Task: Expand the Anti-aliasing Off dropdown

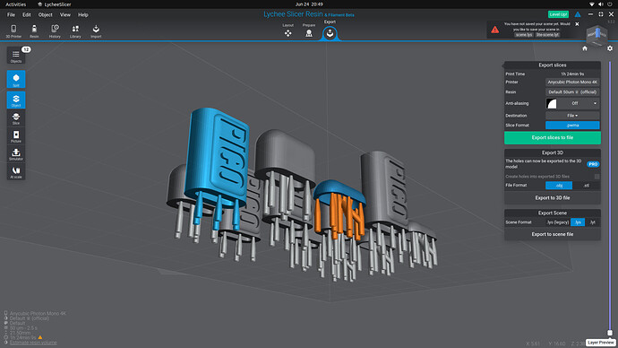Action: (579, 103)
